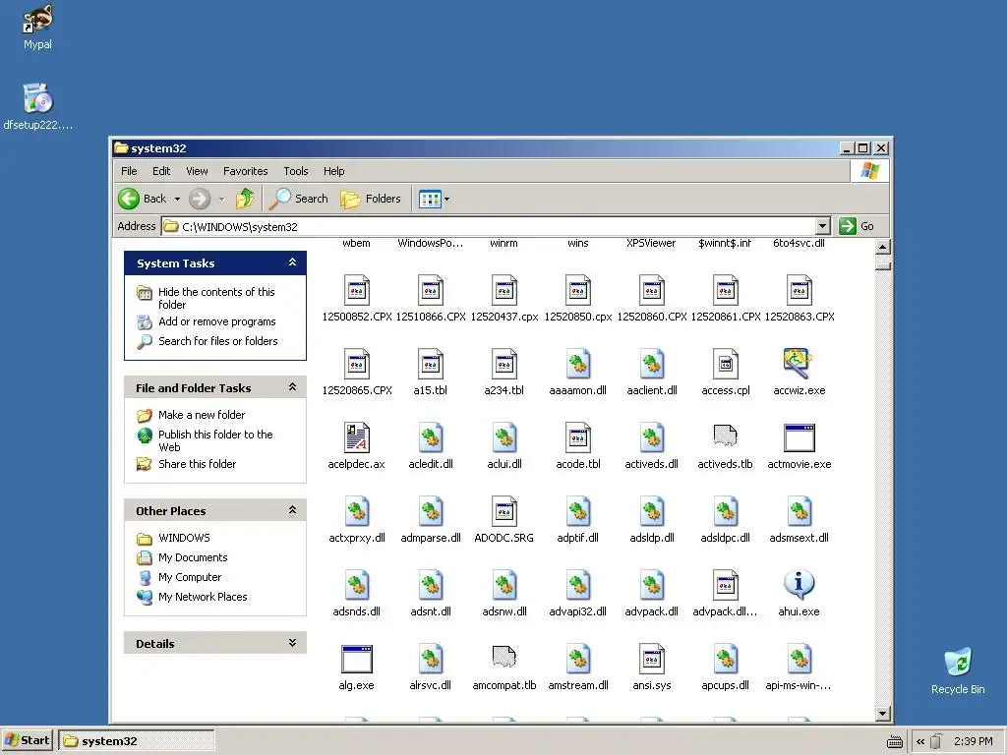The height and width of the screenshot is (755, 1007).
Task: Open the Back history dropdown arrow
Action: (x=177, y=199)
